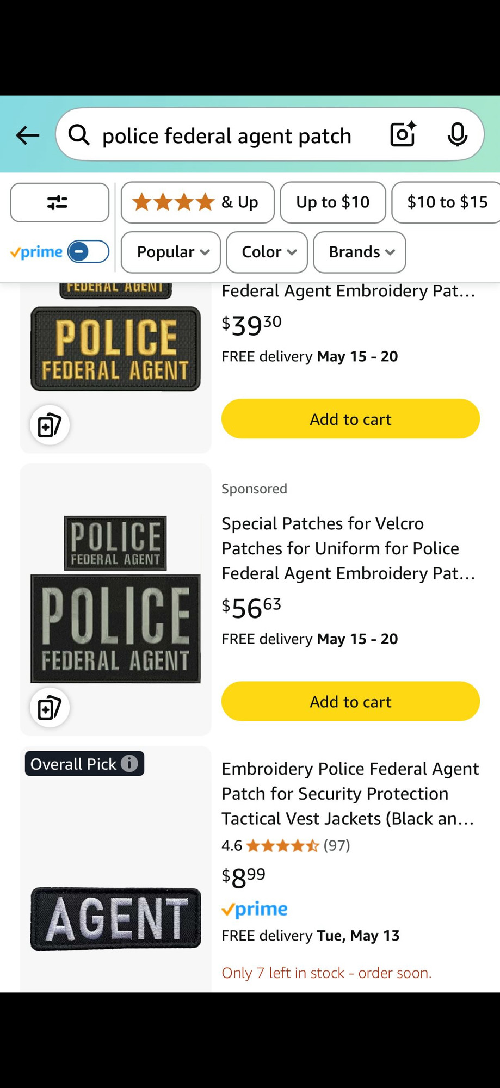The width and height of the screenshot is (500, 1088).
Task: Tap the magnifying glass search icon
Action: (79, 134)
